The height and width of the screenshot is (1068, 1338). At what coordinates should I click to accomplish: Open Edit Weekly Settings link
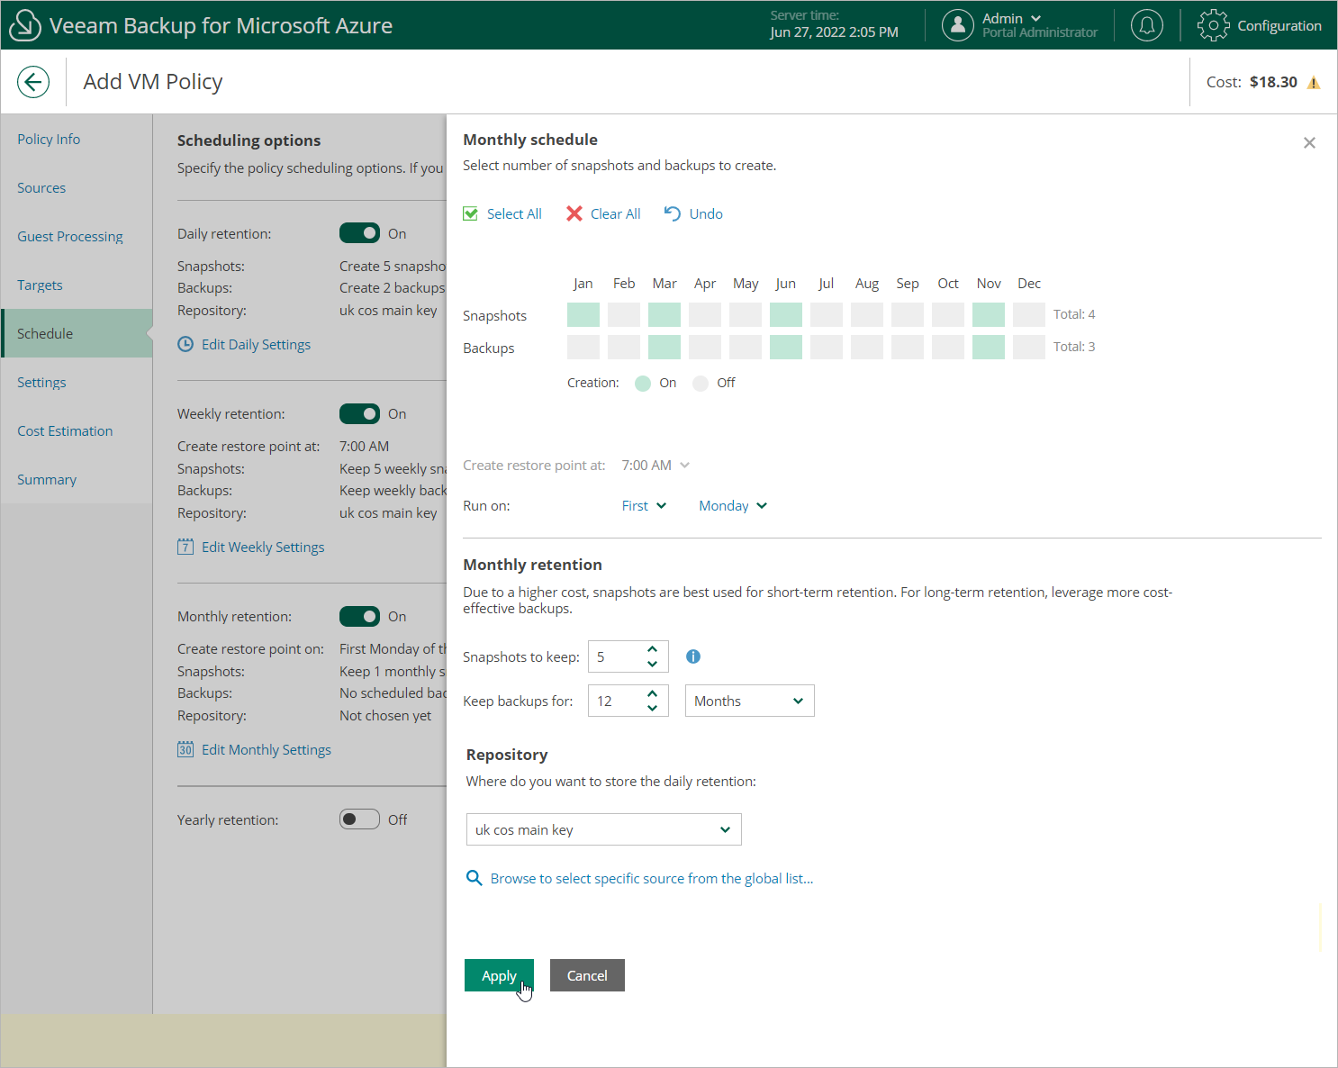tap(263, 547)
